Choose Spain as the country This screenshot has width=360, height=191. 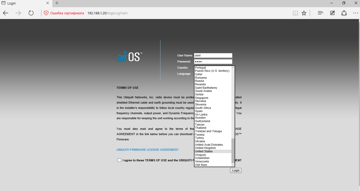213,111
